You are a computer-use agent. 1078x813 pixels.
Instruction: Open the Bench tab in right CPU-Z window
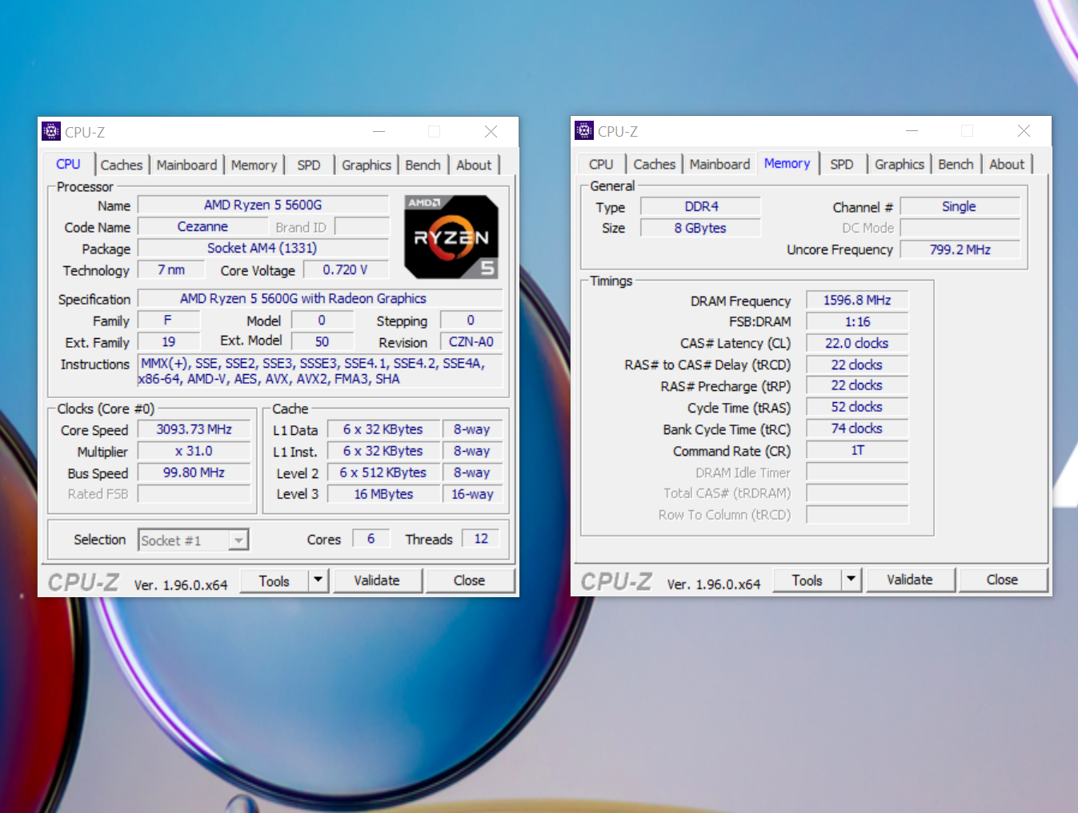tap(956, 164)
